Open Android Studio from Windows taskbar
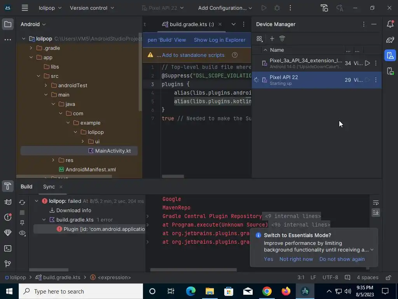Screen dimensions: 398x299 pos(305,291)
